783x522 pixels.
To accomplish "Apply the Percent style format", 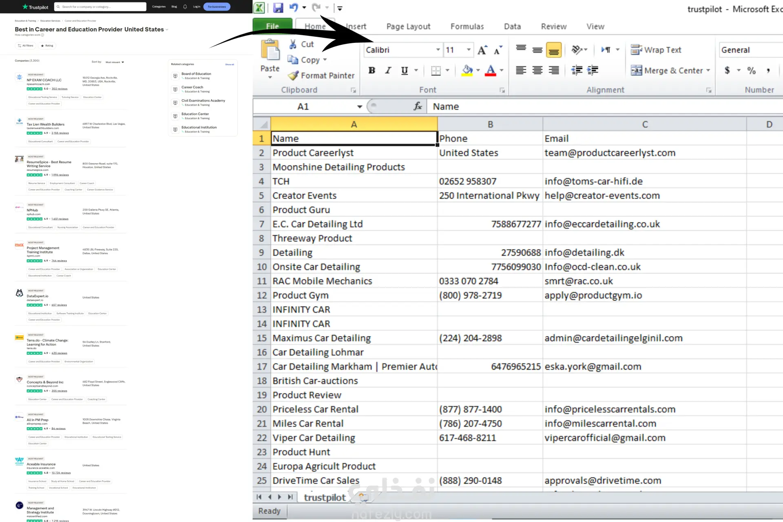I will click(x=752, y=70).
